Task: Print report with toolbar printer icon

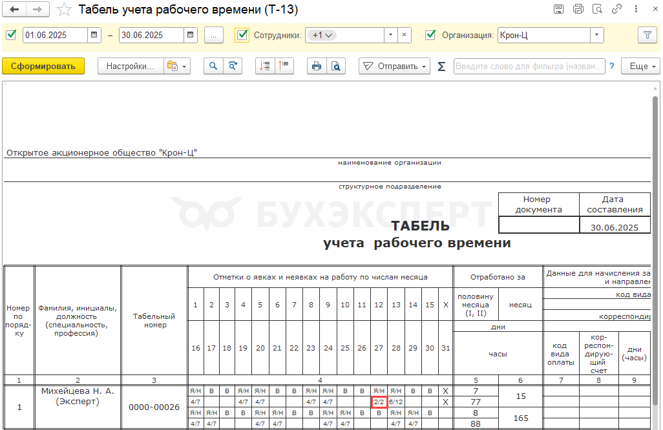Action: coord(316,67)
